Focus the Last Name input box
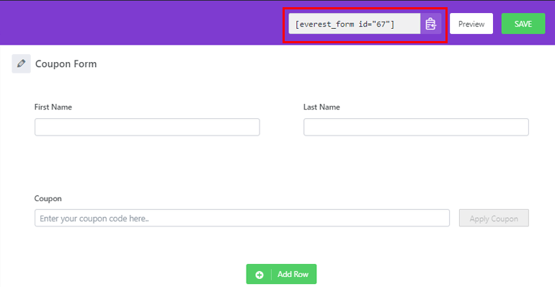The image size is (555, 287). click(416, 127)
